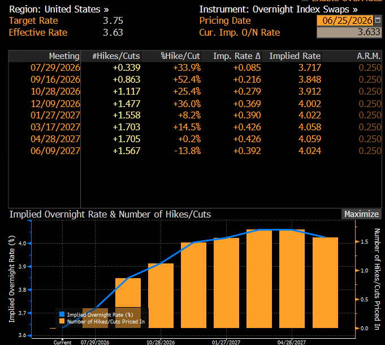This screenshot has height=345, width=385.
Task: Click implied rate value 3.912
Action: [x=309, y=92]
